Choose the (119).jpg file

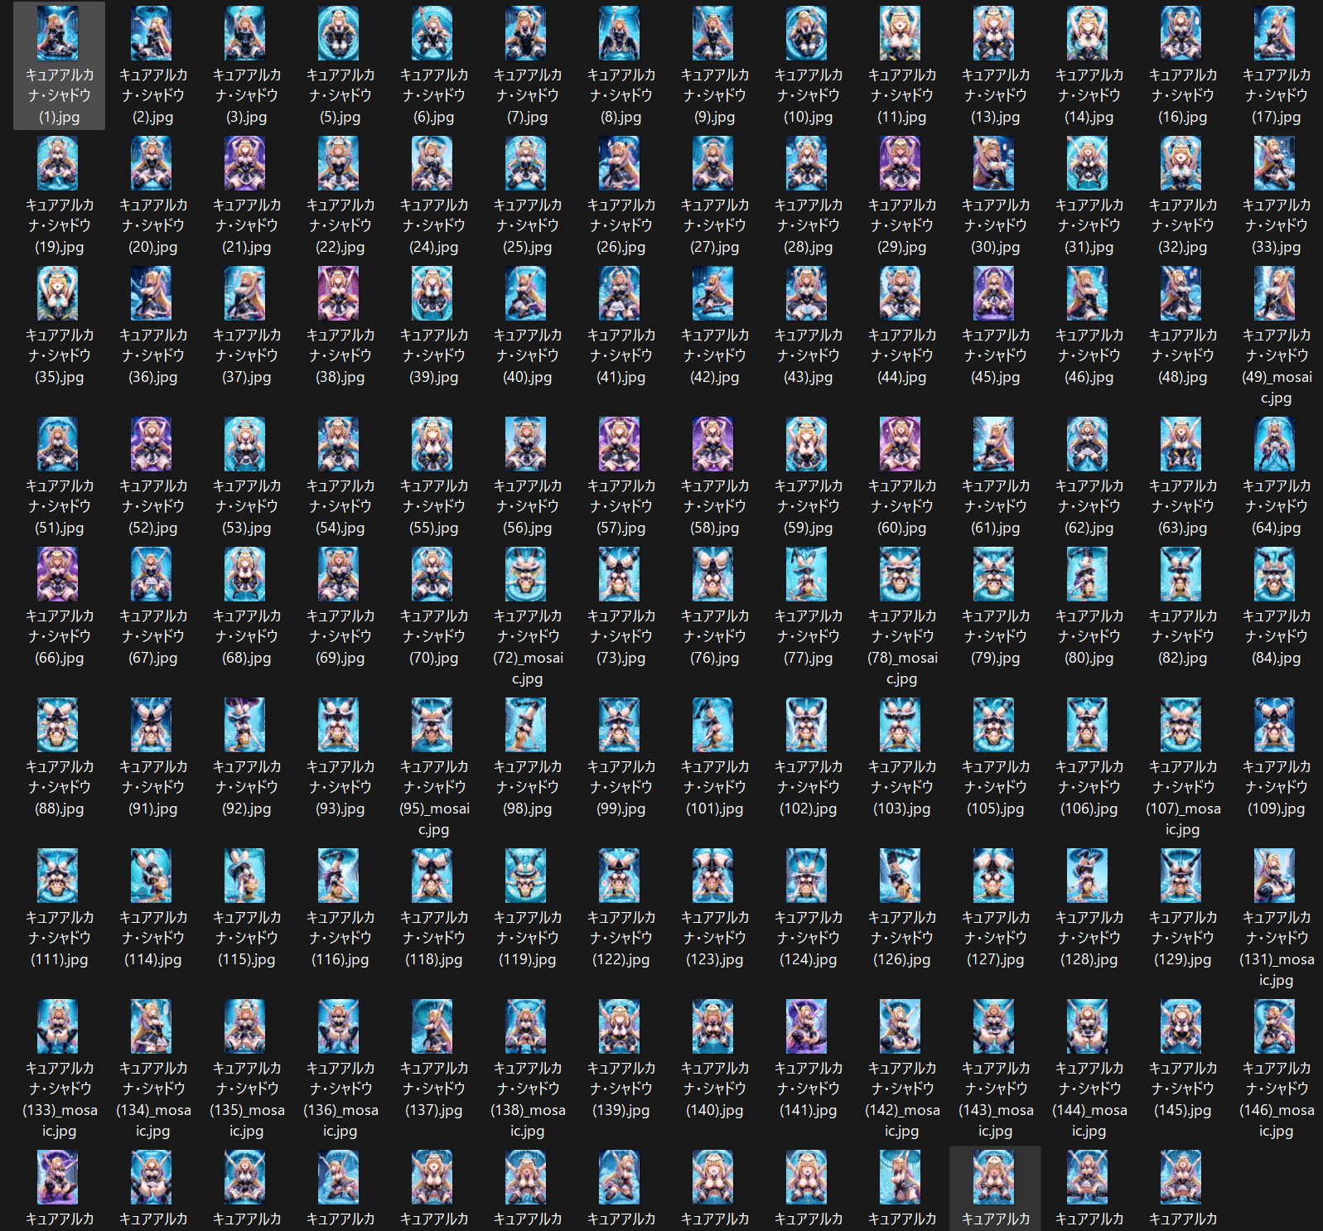pyautogui.click(x=527, y=908)
